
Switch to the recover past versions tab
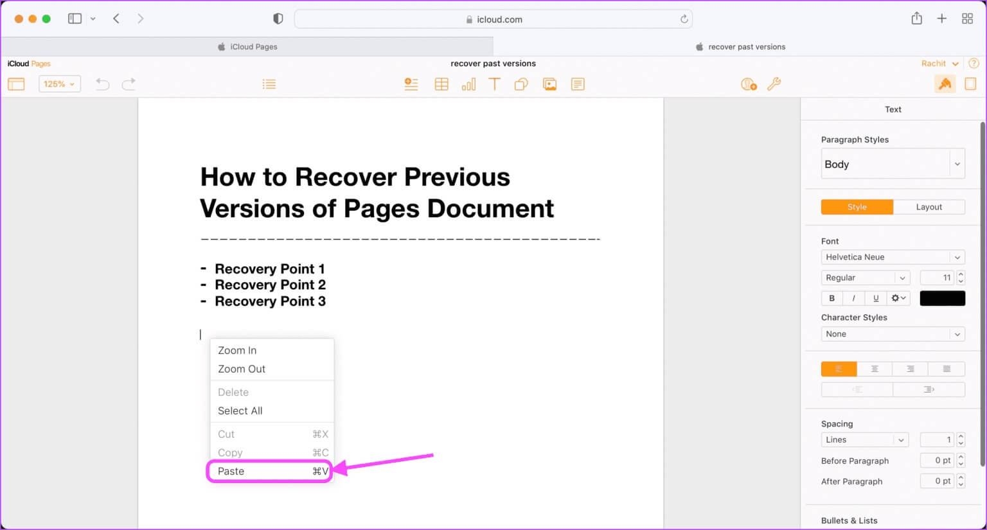(x=740, y=46)
